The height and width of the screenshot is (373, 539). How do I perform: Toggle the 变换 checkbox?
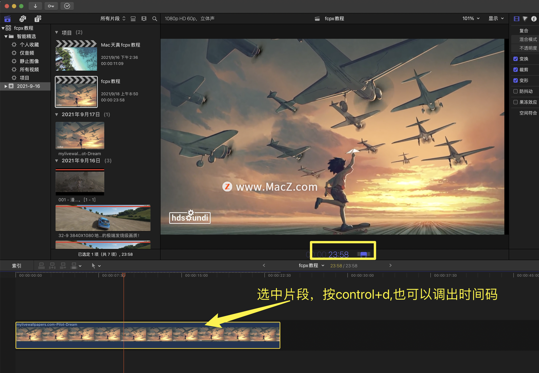click(x=515, y=59)
